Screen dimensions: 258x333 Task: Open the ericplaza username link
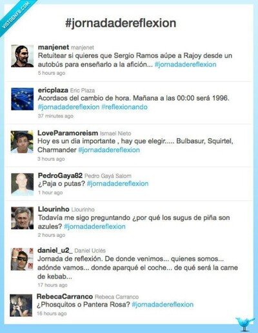pos(53,90)
